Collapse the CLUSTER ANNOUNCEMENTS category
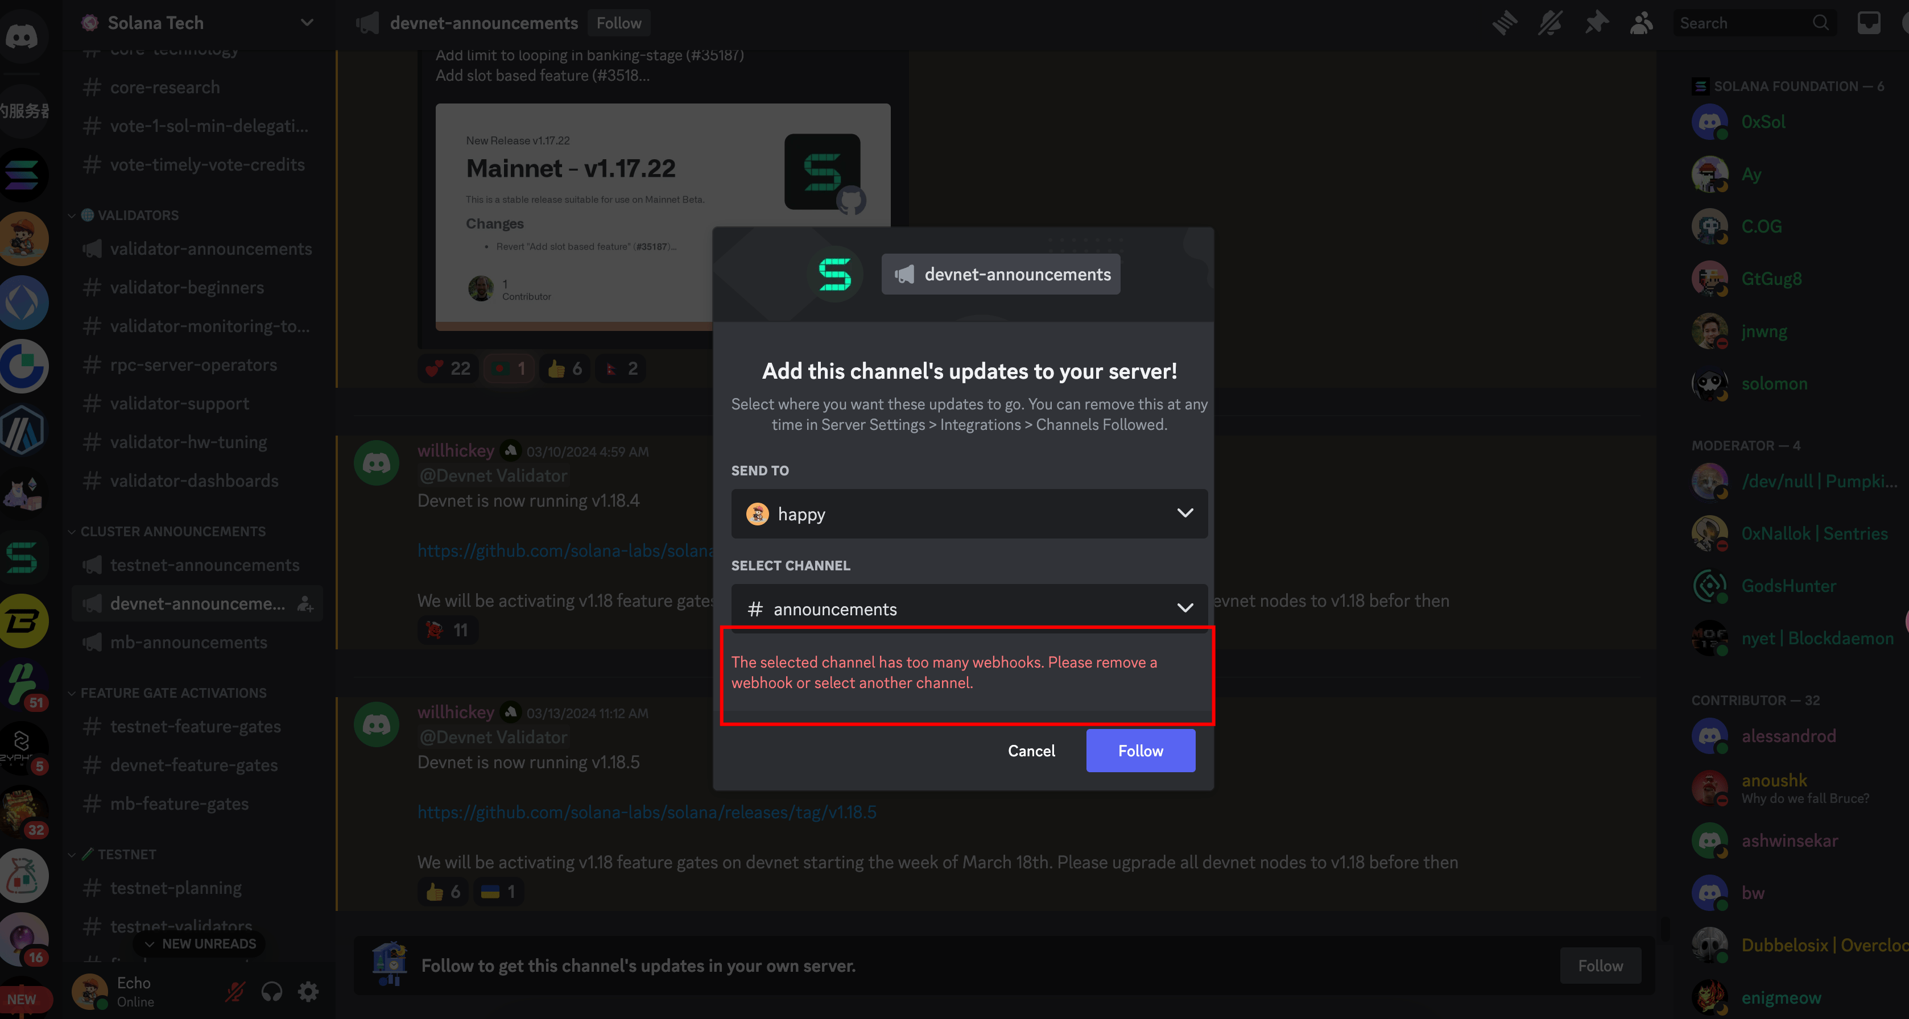 [166, 531]
